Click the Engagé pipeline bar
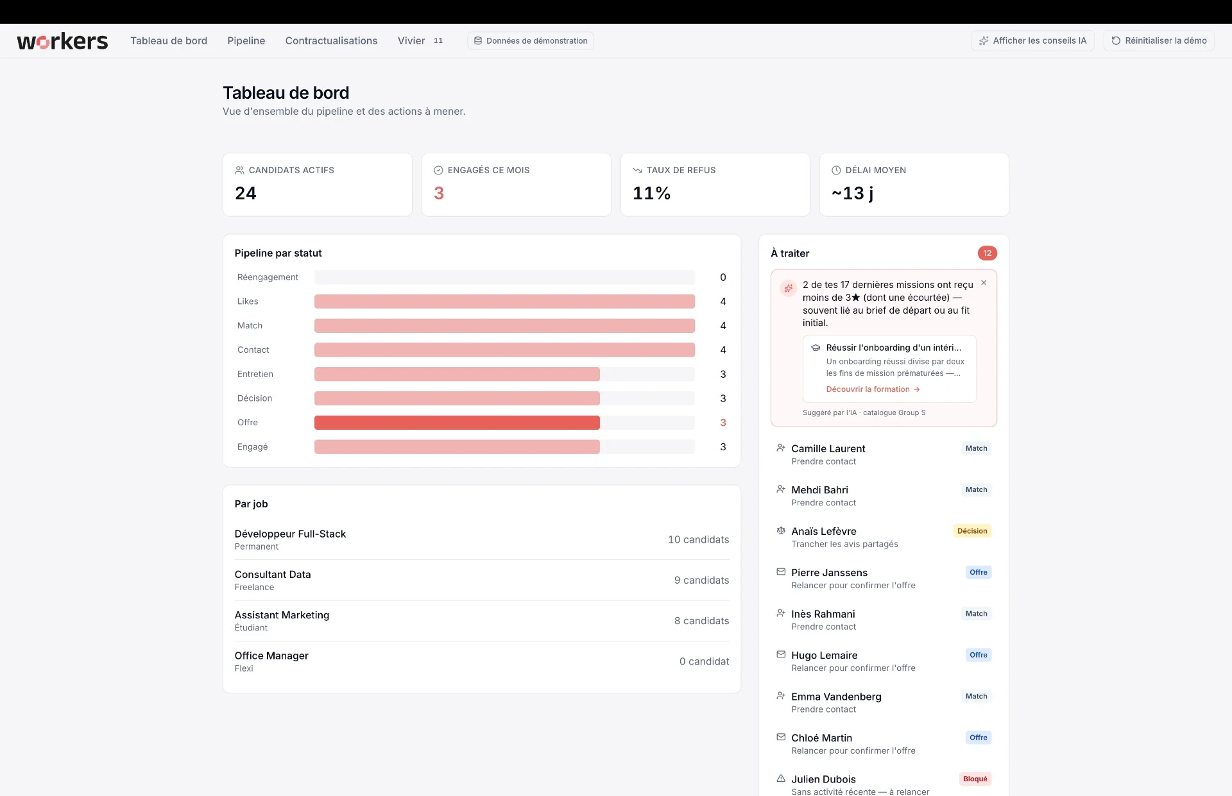1232x796 pixels. coord(457,447)
